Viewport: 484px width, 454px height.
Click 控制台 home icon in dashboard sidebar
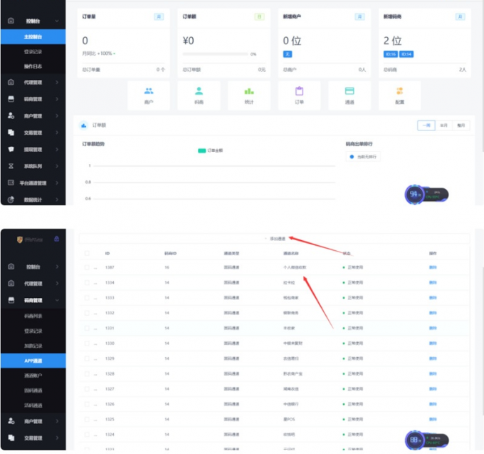(x=11, y=21)
